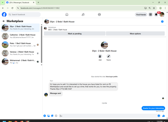Focus the Search Facebook field

point(24,14)
